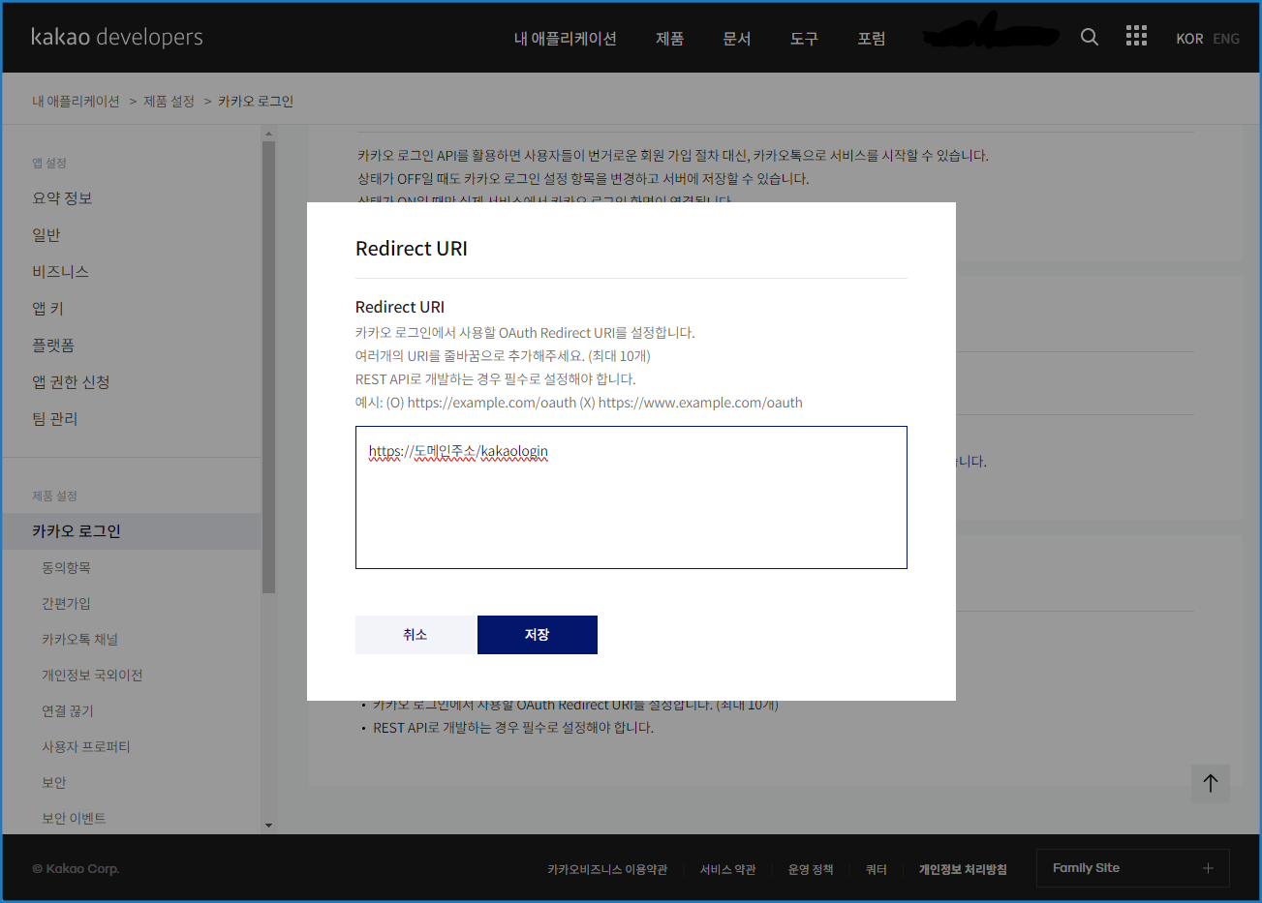Switch language to ENG
This screenshot has height=903, width=1262.
[1225, 39]
